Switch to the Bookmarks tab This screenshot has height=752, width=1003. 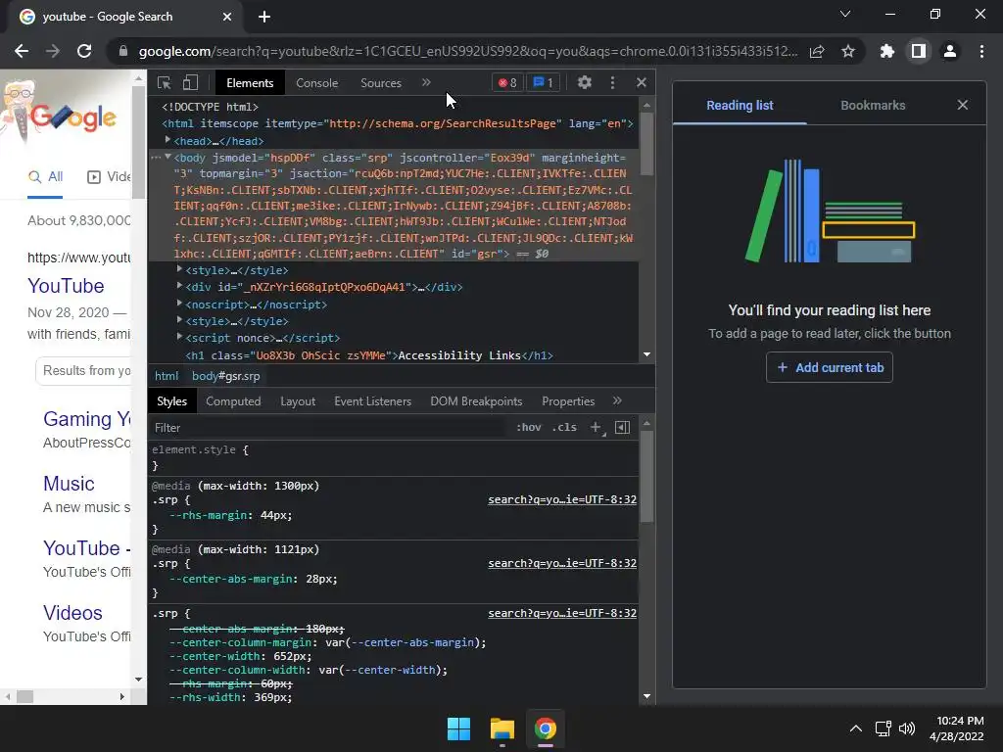(x=873, y=105)
